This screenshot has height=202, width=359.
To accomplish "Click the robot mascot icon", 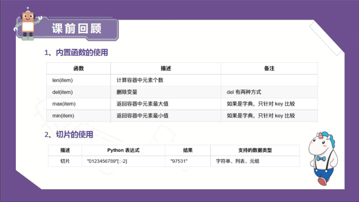I will click(28, 24).
